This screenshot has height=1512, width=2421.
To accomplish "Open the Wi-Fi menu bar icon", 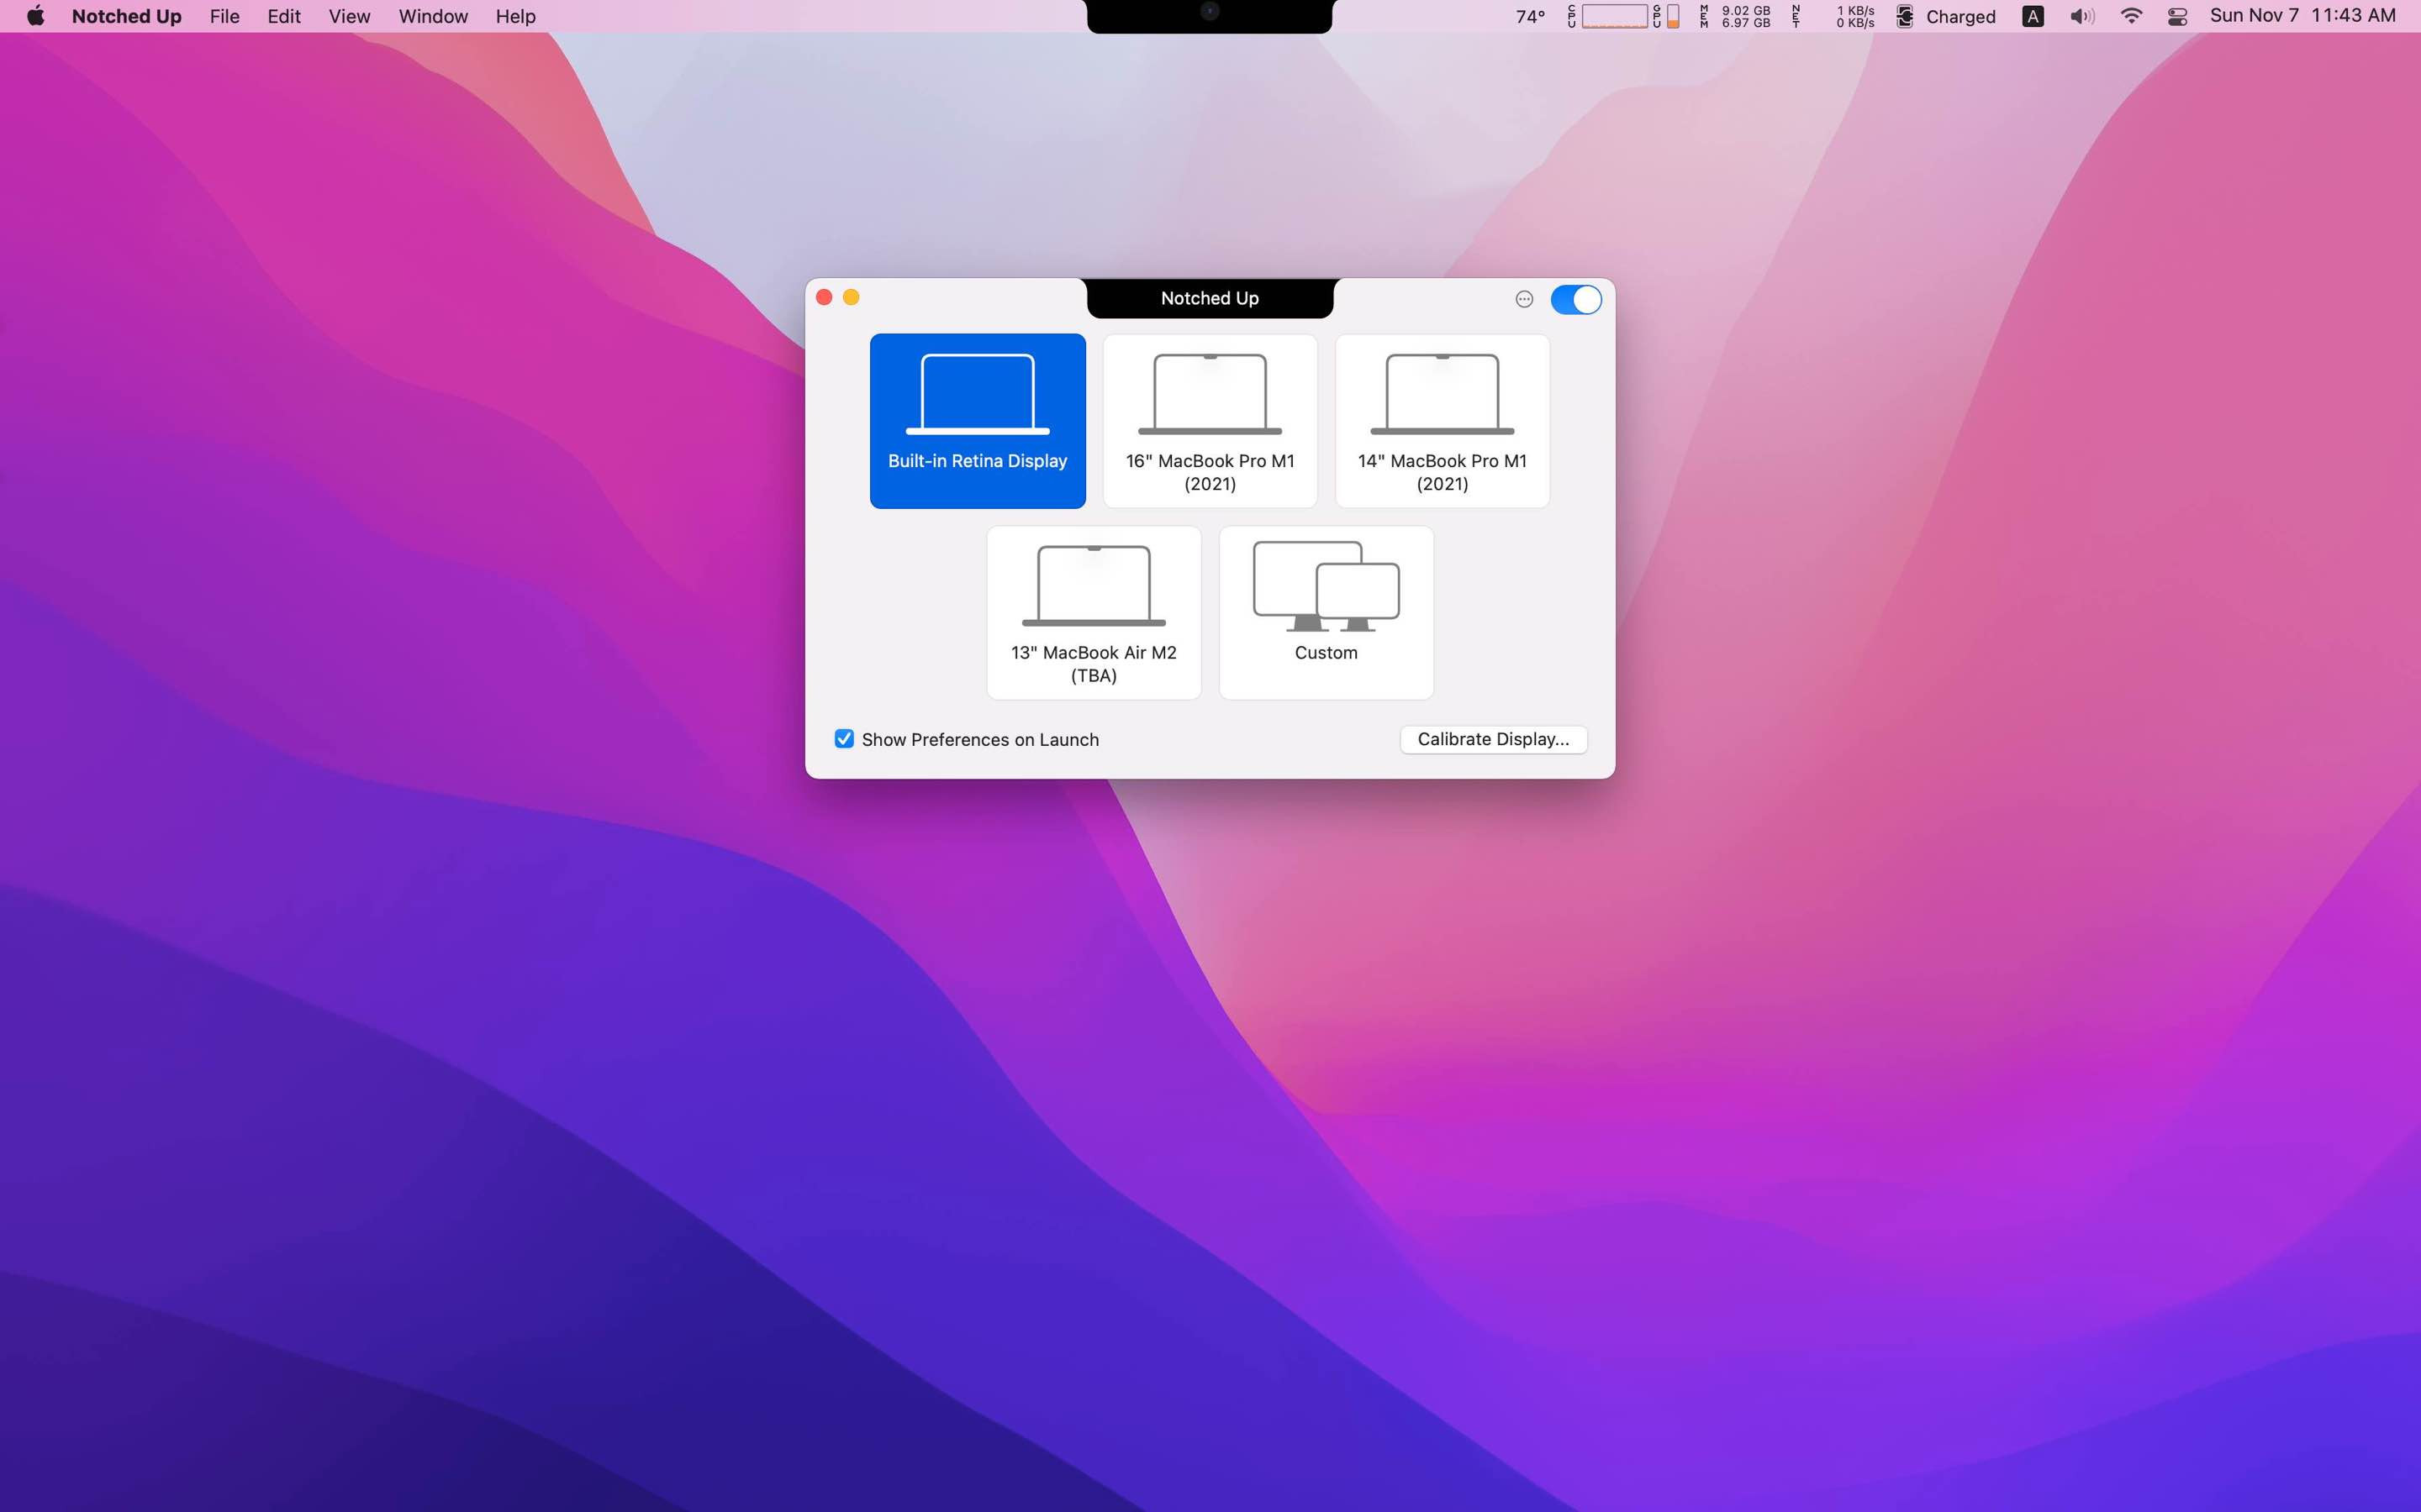I will pyautogui.click(x=2131, y=16).
